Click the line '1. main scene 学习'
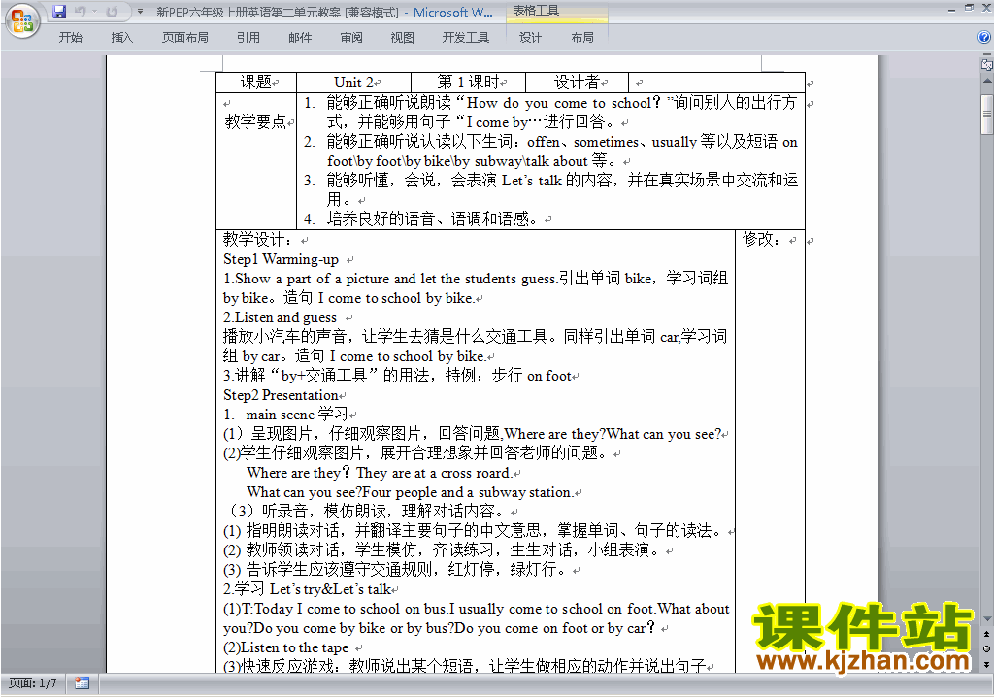994x697 pixels. tap(286, 415)
